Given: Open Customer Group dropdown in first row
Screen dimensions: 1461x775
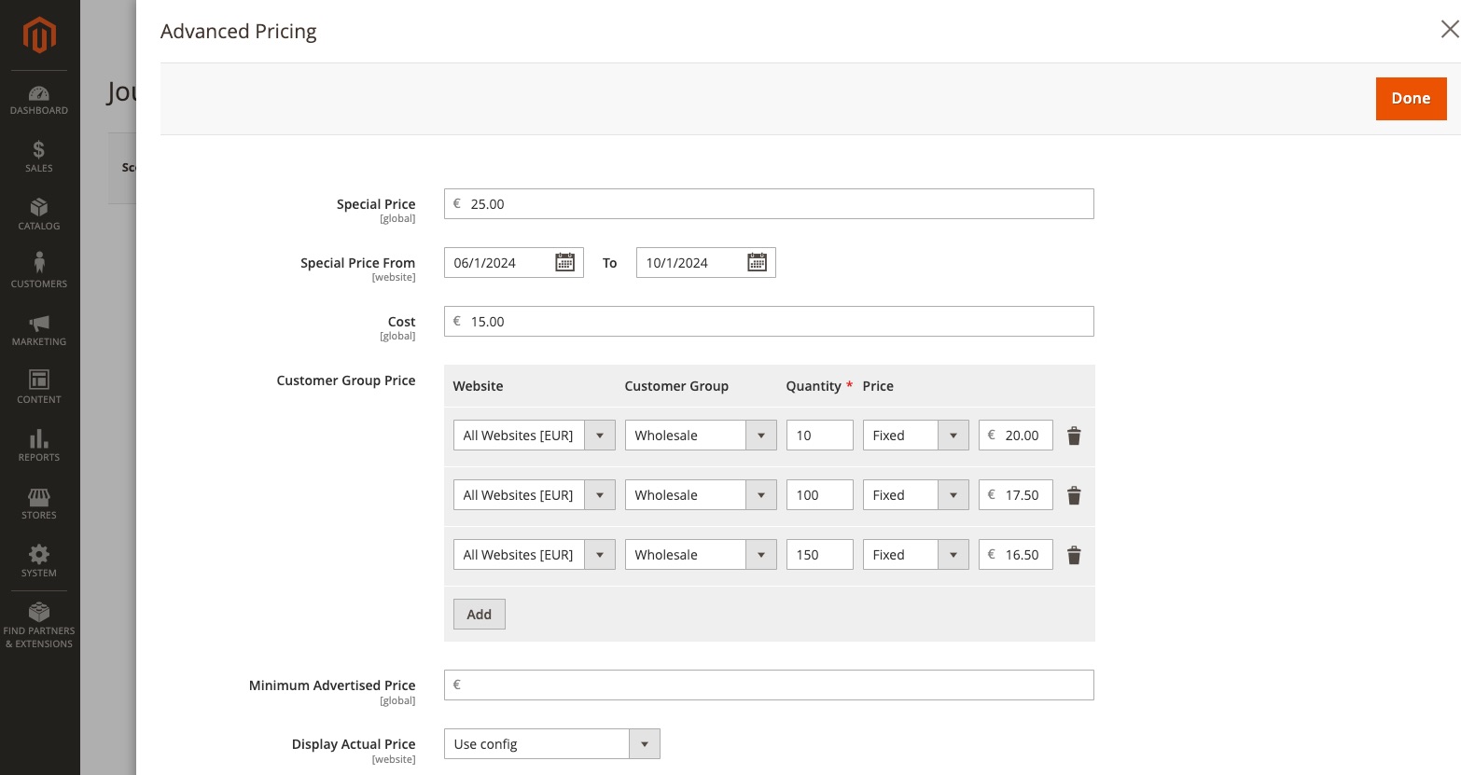Looking at the screenshot, I should pyautogui.click(x=700, y=436).
